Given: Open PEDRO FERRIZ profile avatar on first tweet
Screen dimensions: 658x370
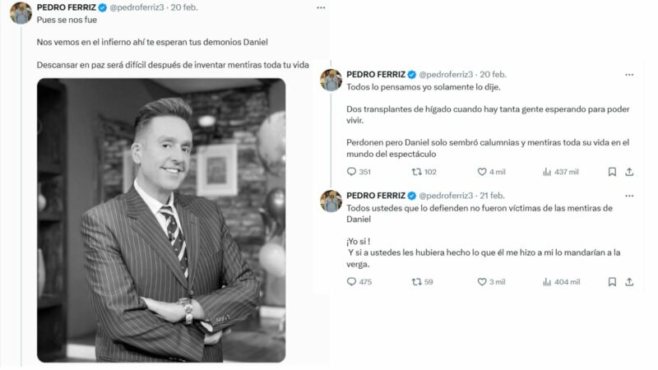Looking at the screenshot, I should point(21,13).
